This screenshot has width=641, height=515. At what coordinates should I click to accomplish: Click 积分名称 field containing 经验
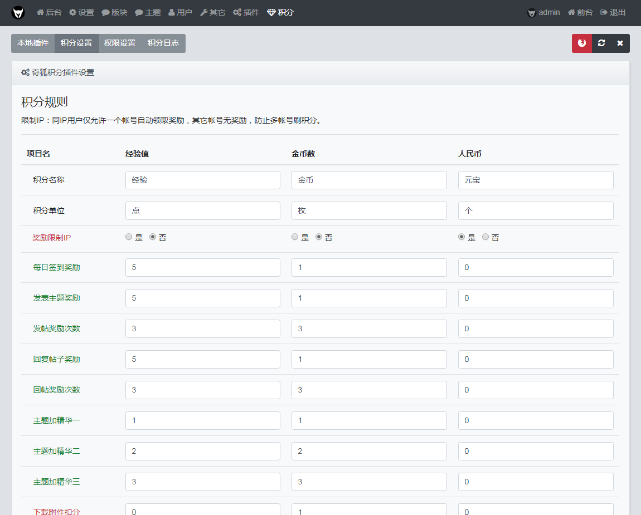203,180
